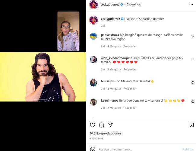Like keenimunoz's comment
This screenshot has height=151, width=196.
click(193, 102)
